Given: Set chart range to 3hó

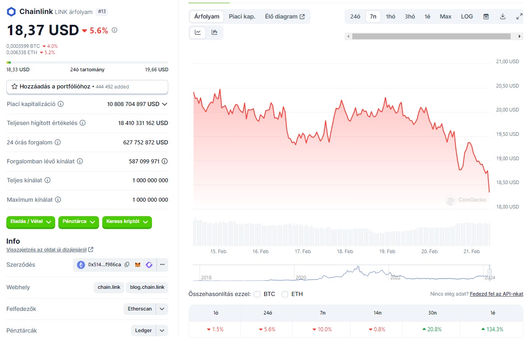Looking at the screenshot, I should (410, 16).
